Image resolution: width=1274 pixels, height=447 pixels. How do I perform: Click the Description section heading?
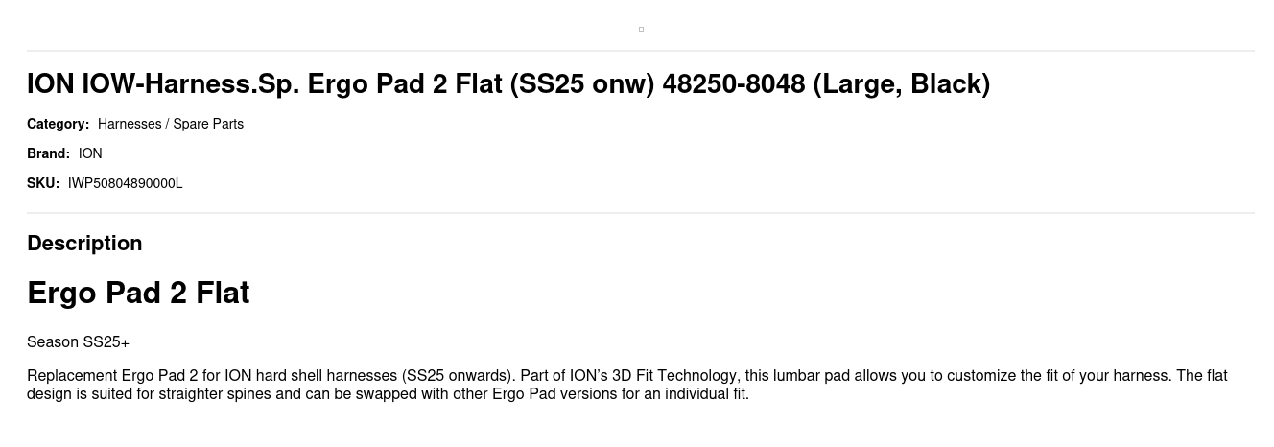pyautogui.click(x=84, y=244)
